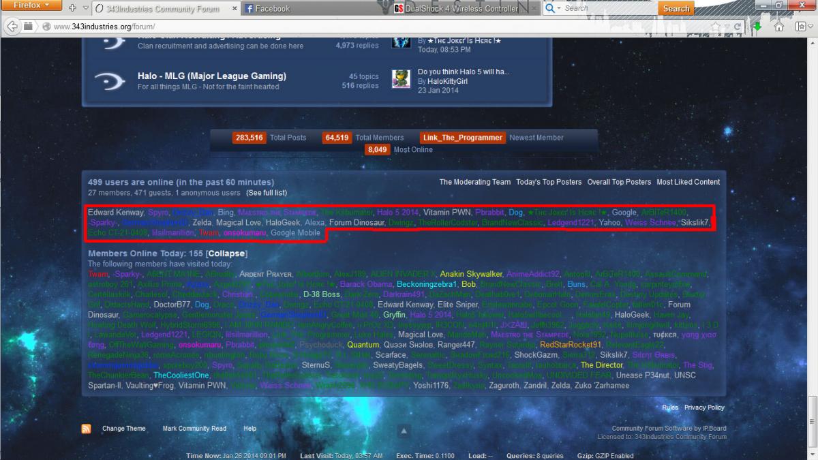Expand the arrow next to the plus icon
This screenshot has width=818, height=460.
pos(85,8)
